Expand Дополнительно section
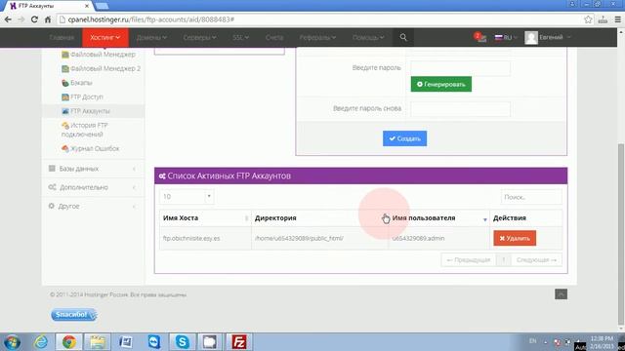The image size is (625, 351). tap(93, 187)
